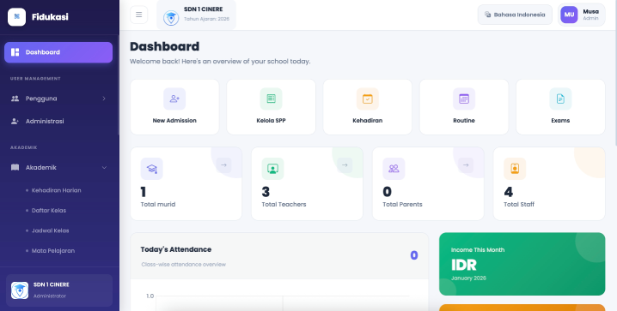Click the Fidukasi logo icon
Image resolution: width=617 pixels, height=311 pixels.
pos(16,17)
